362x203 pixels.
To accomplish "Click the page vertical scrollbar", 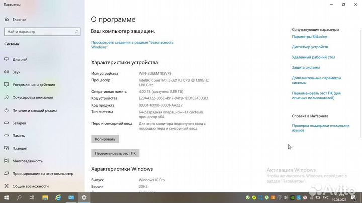I will click(x=360, y=83).
